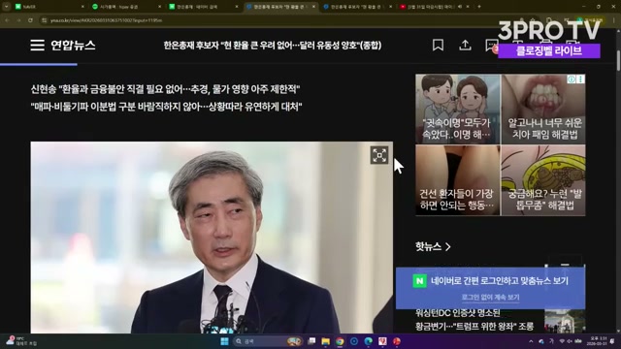This screenshot has height=349, width=621.
Task: Close the active Yonhap article tab
Action: point(313,7)
